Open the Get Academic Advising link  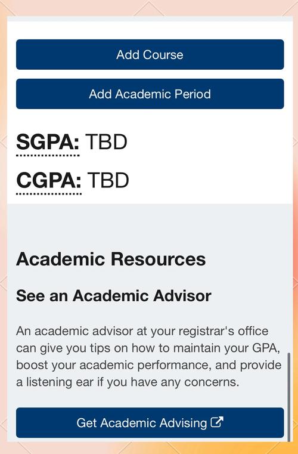[150, 423]
